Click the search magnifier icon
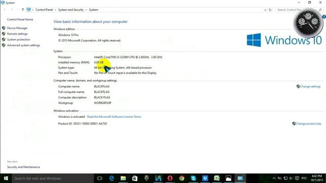The width and height of the screenshot is (326, 183). click(x=320, y=10)
